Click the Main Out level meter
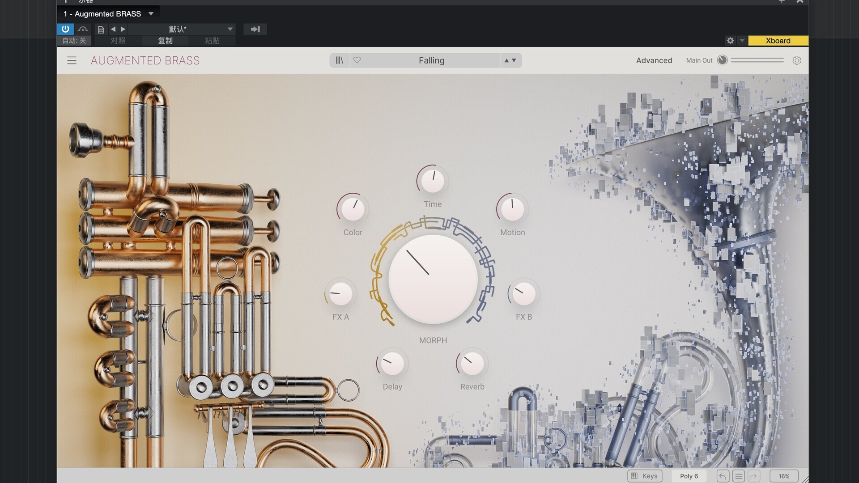Image resolution: width=859 pixels, height=483 pixels. [x=757, y=60]
